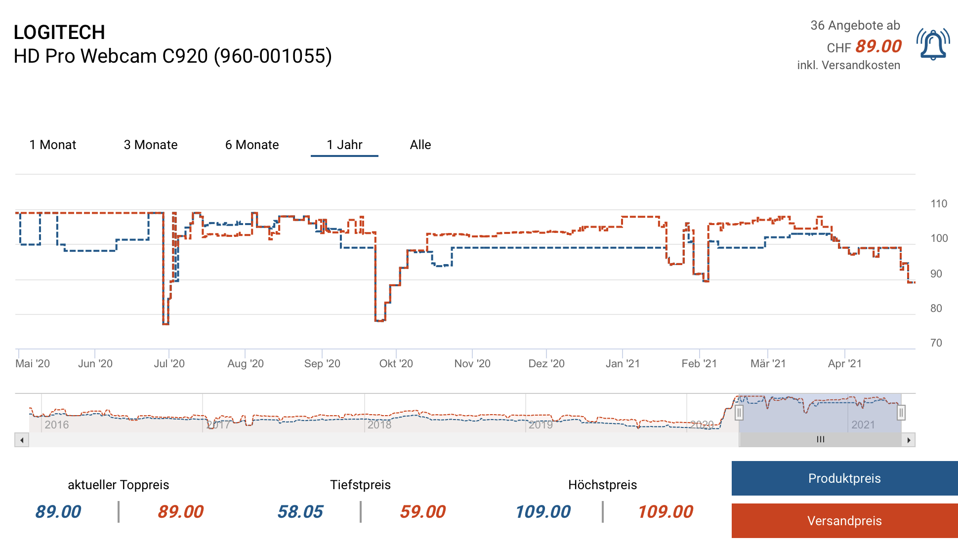958x540 pixels.
Task: Click the right range handle in navigator
Action: [901, 413]
